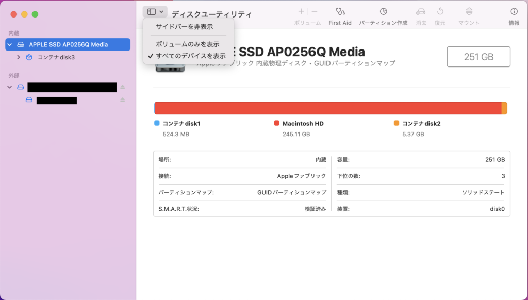Toggle the sidebar view dropdown button
The width and height of the screenshot is (528, 300).
155,11
